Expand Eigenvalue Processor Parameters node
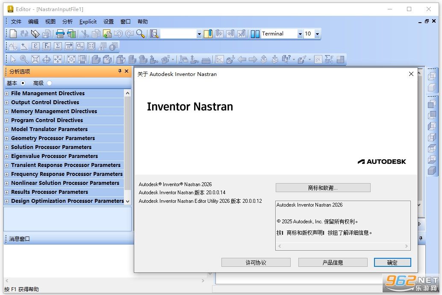 (x=6, y=156)
